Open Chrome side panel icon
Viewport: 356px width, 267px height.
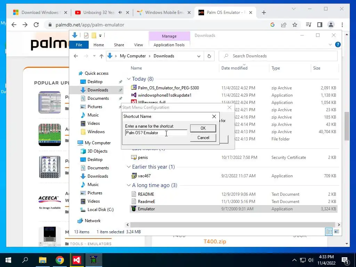coord(320,25)
